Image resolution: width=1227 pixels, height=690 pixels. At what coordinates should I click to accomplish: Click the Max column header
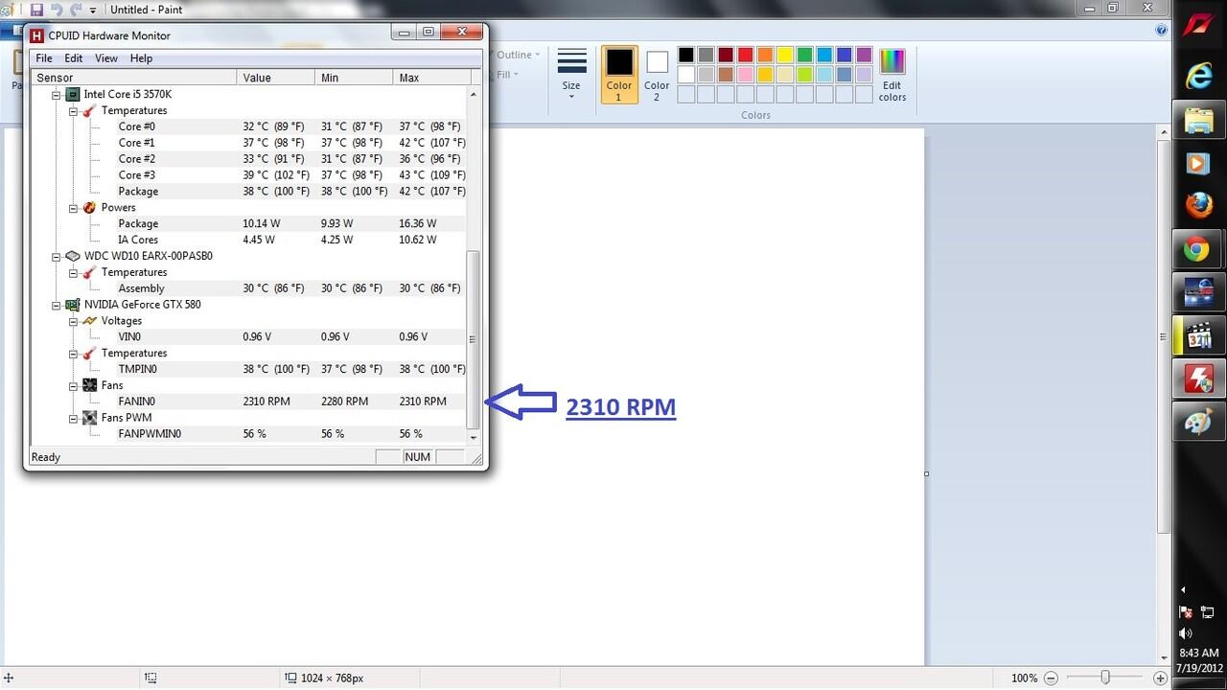(432, 78)
